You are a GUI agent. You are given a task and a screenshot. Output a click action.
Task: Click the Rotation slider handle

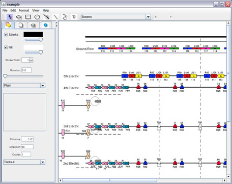click(x=5, y=76)
